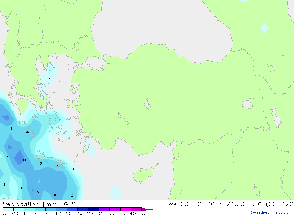294x215 pixels.
Task: Click legend tick label '35'
Action: (x=111, y=213)
